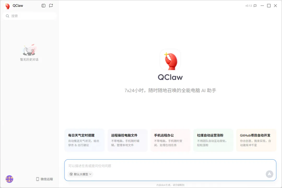282x188 pixels.
Task: Click the search magnifier icon
Action: (x=7, y=16)
